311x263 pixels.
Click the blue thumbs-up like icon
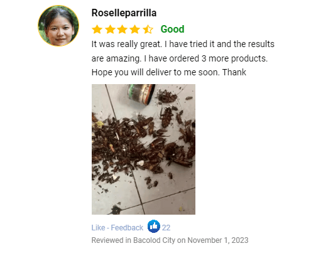tap(154, 226)
